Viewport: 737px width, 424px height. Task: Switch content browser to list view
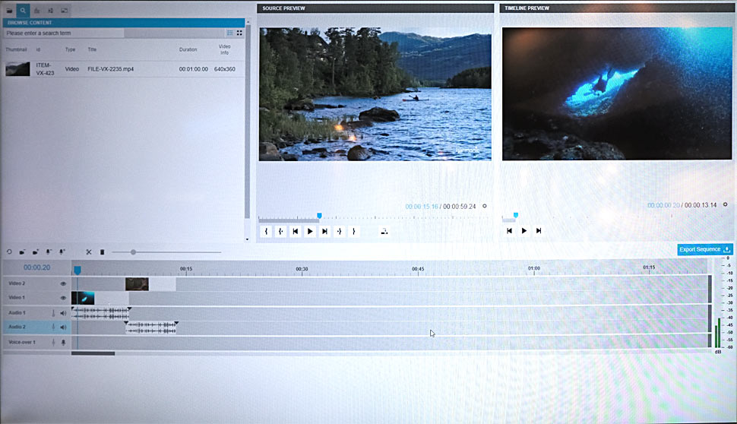(230, 33)
